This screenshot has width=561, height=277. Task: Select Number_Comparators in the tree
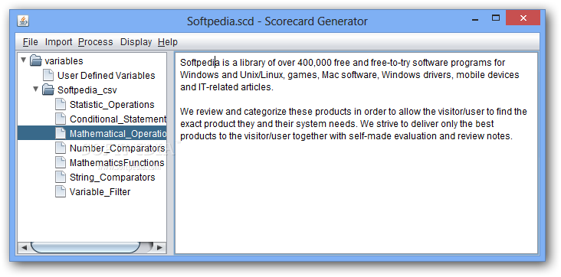pos(117,148)
